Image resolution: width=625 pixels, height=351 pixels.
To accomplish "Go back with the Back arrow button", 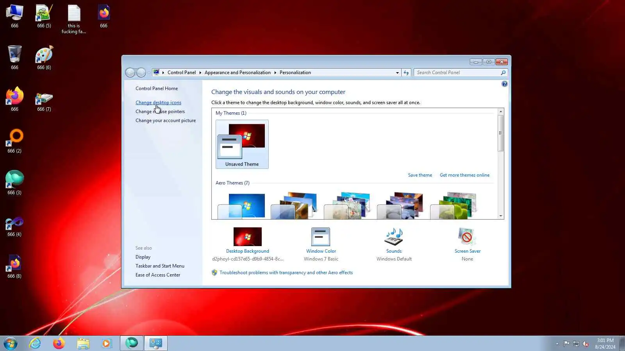I will pos(130,73).
